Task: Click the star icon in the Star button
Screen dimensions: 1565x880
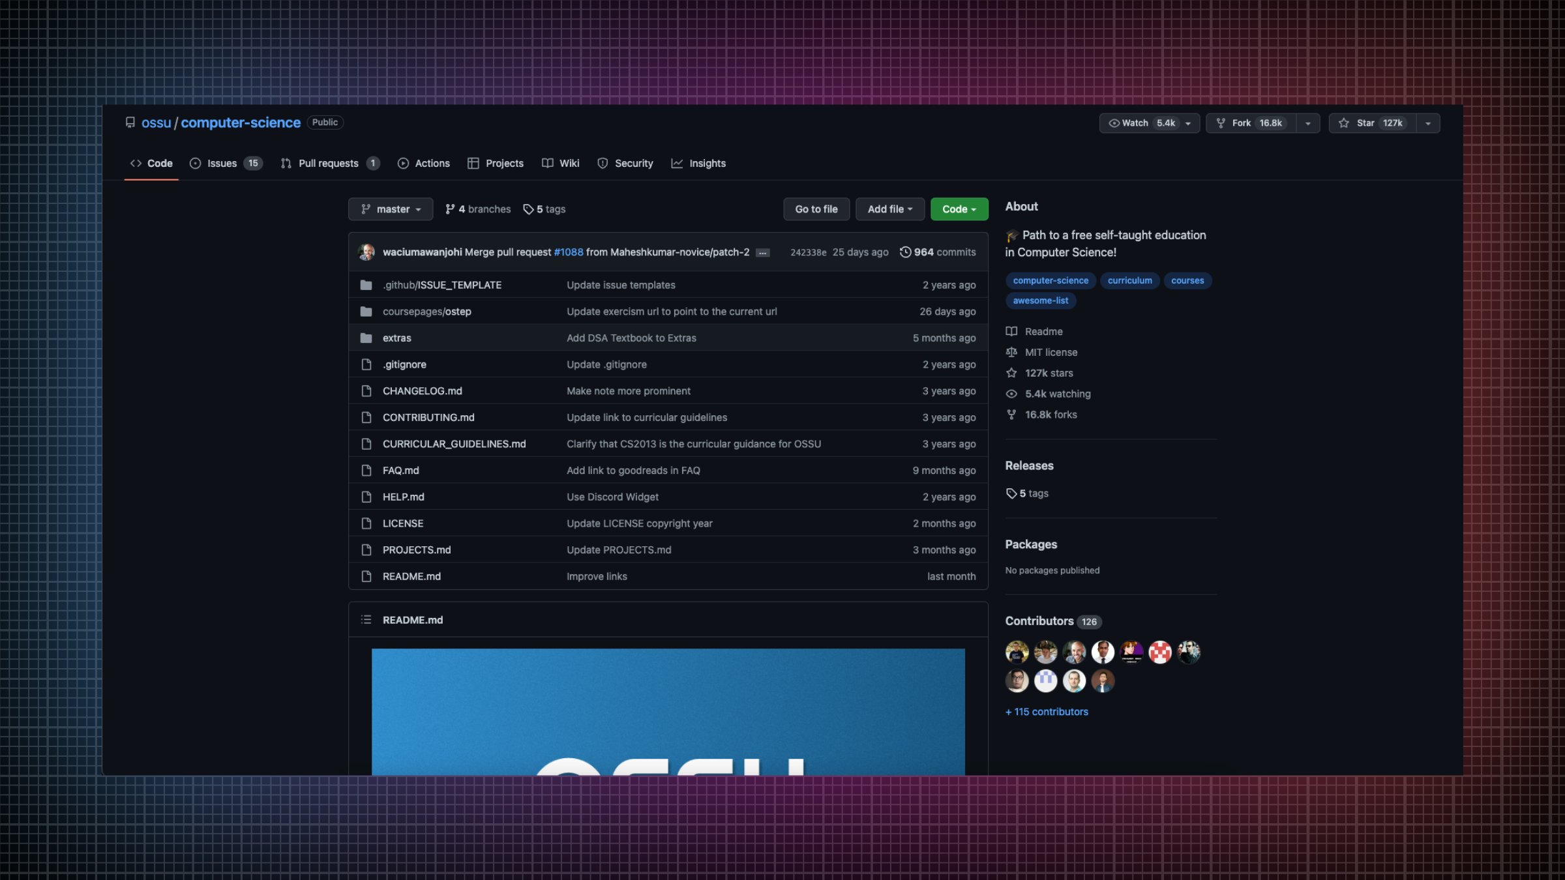Action: (x=1343, y=123)
